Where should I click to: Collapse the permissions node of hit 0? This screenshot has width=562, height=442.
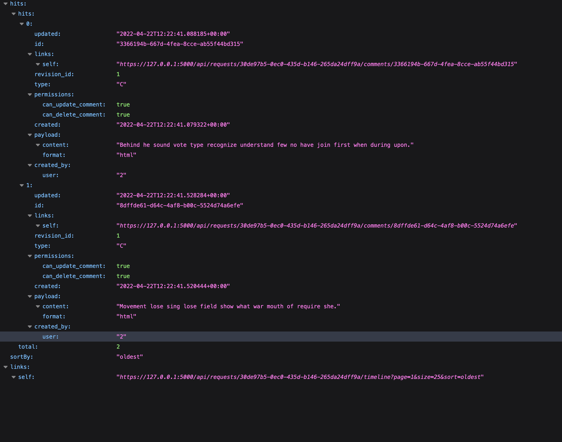coord(30,94)
